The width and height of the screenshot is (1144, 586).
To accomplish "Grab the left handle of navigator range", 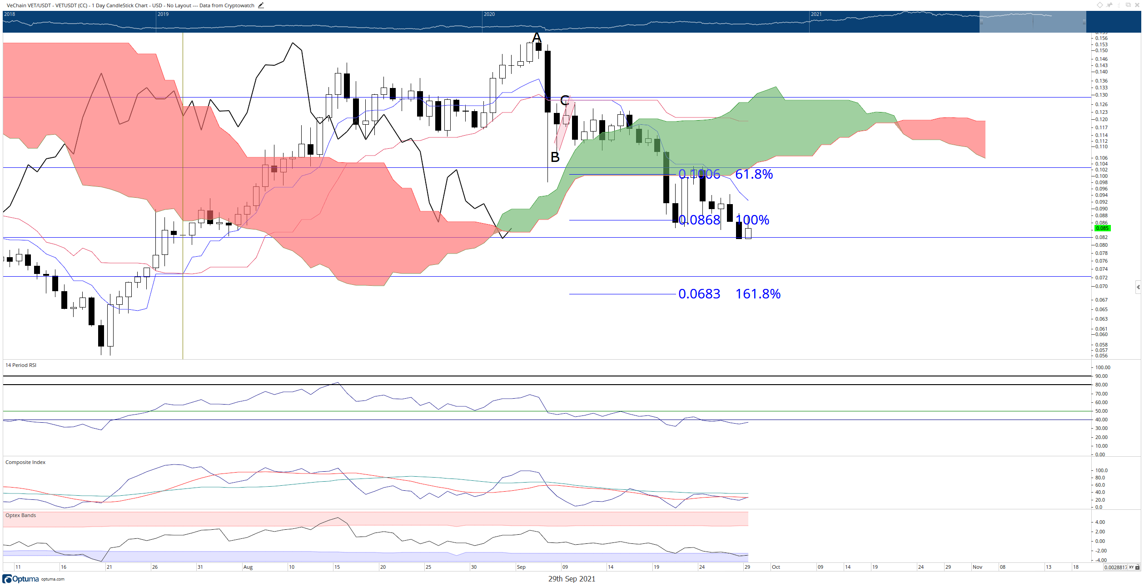I will click(x=981, y=22).
